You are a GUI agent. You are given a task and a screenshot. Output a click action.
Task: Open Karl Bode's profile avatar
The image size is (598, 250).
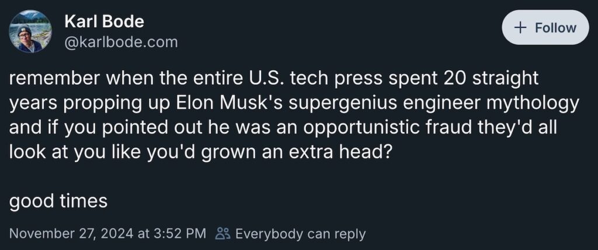pyautogui.click(x=29, y=31)
